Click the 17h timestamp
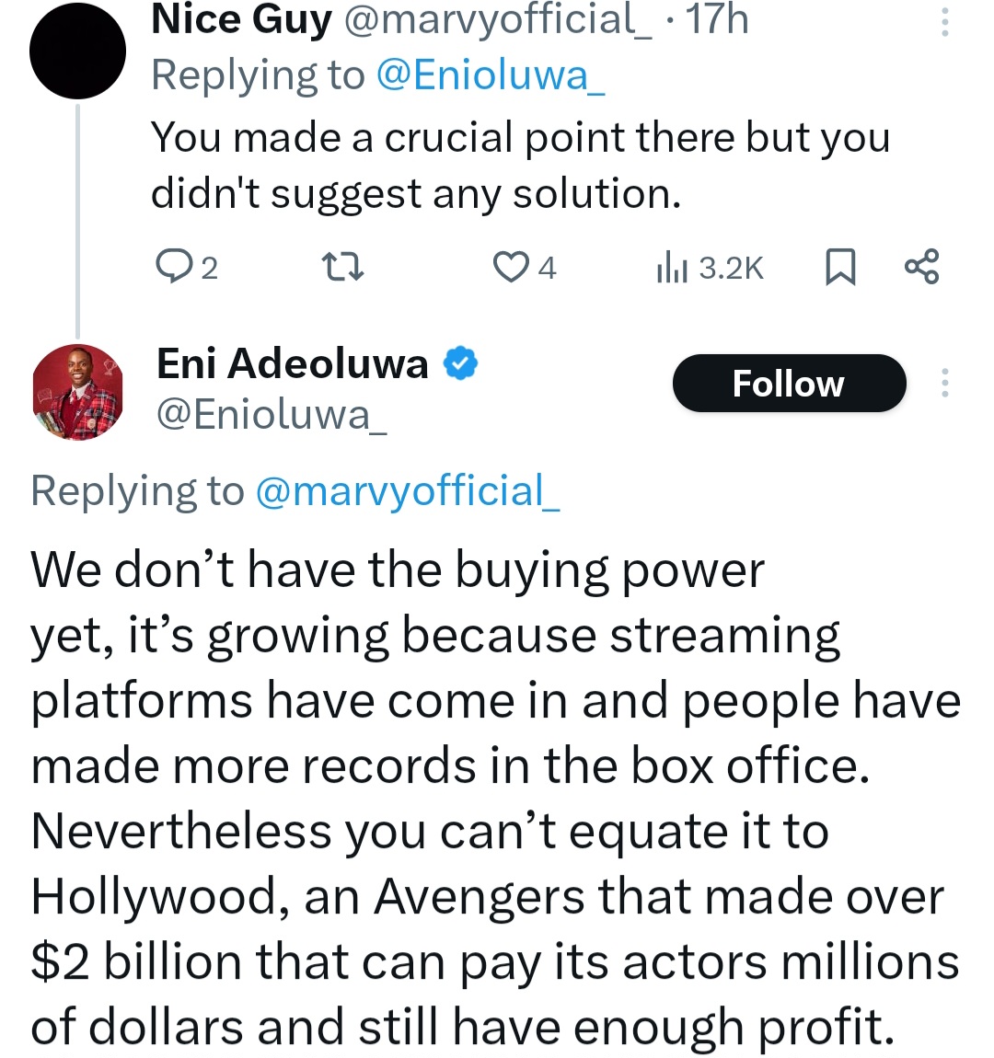994x1058 pixels. pyautogui.click(x=717, y=20)
